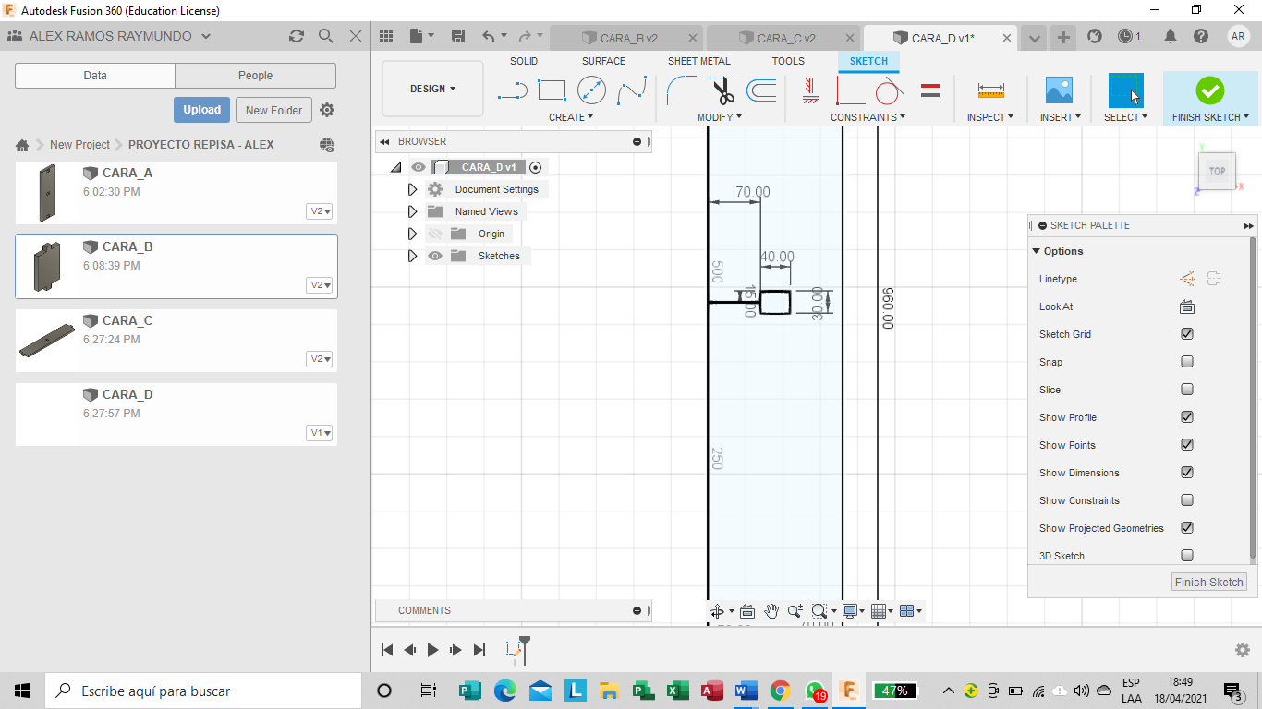Image resolution: width=1262 pixels, height=709 pixels.
Task: Expand the Origin folder in browser
Action: click(x=412, y=234)
